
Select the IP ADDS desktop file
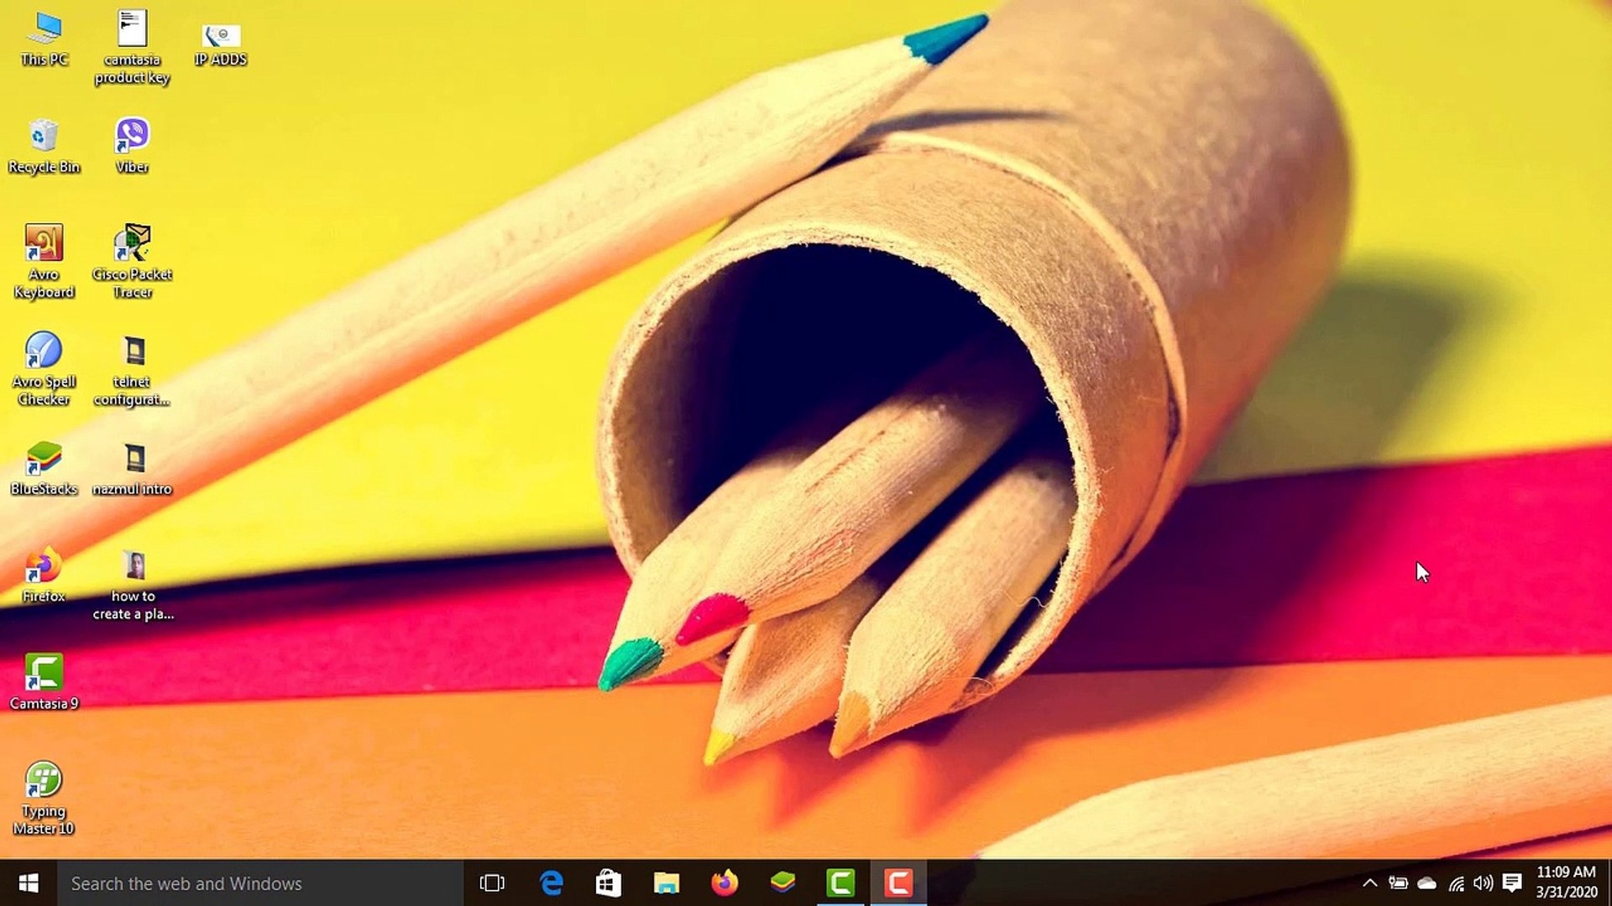221,35
